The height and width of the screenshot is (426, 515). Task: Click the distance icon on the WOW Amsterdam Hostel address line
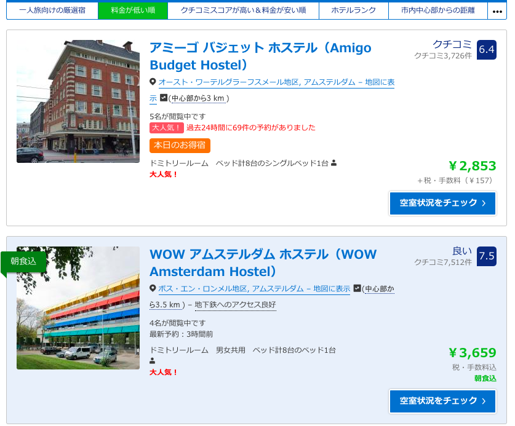357,288
